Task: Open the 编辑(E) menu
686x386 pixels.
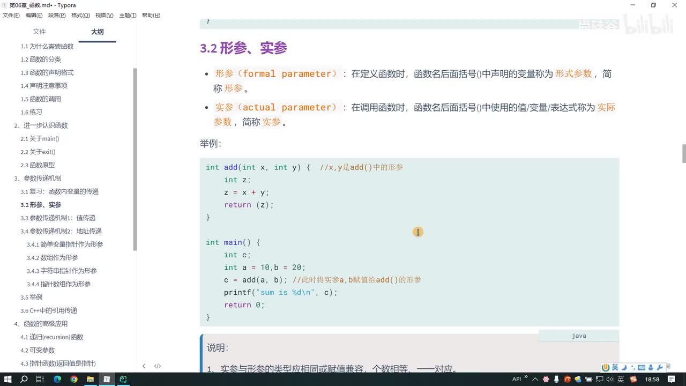Action: pos(34,16)
